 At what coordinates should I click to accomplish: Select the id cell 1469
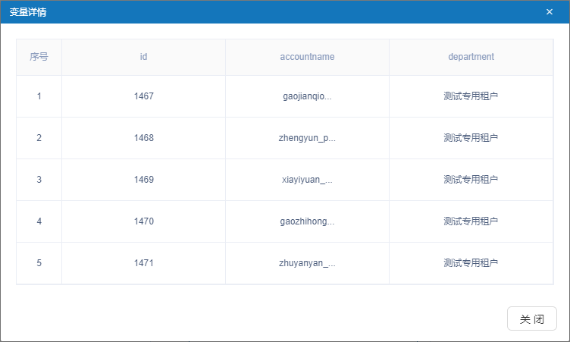pos(143,180)
